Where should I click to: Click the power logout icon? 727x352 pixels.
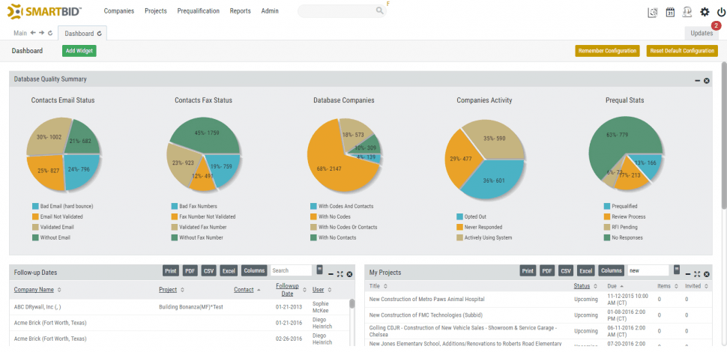(721, 12)
